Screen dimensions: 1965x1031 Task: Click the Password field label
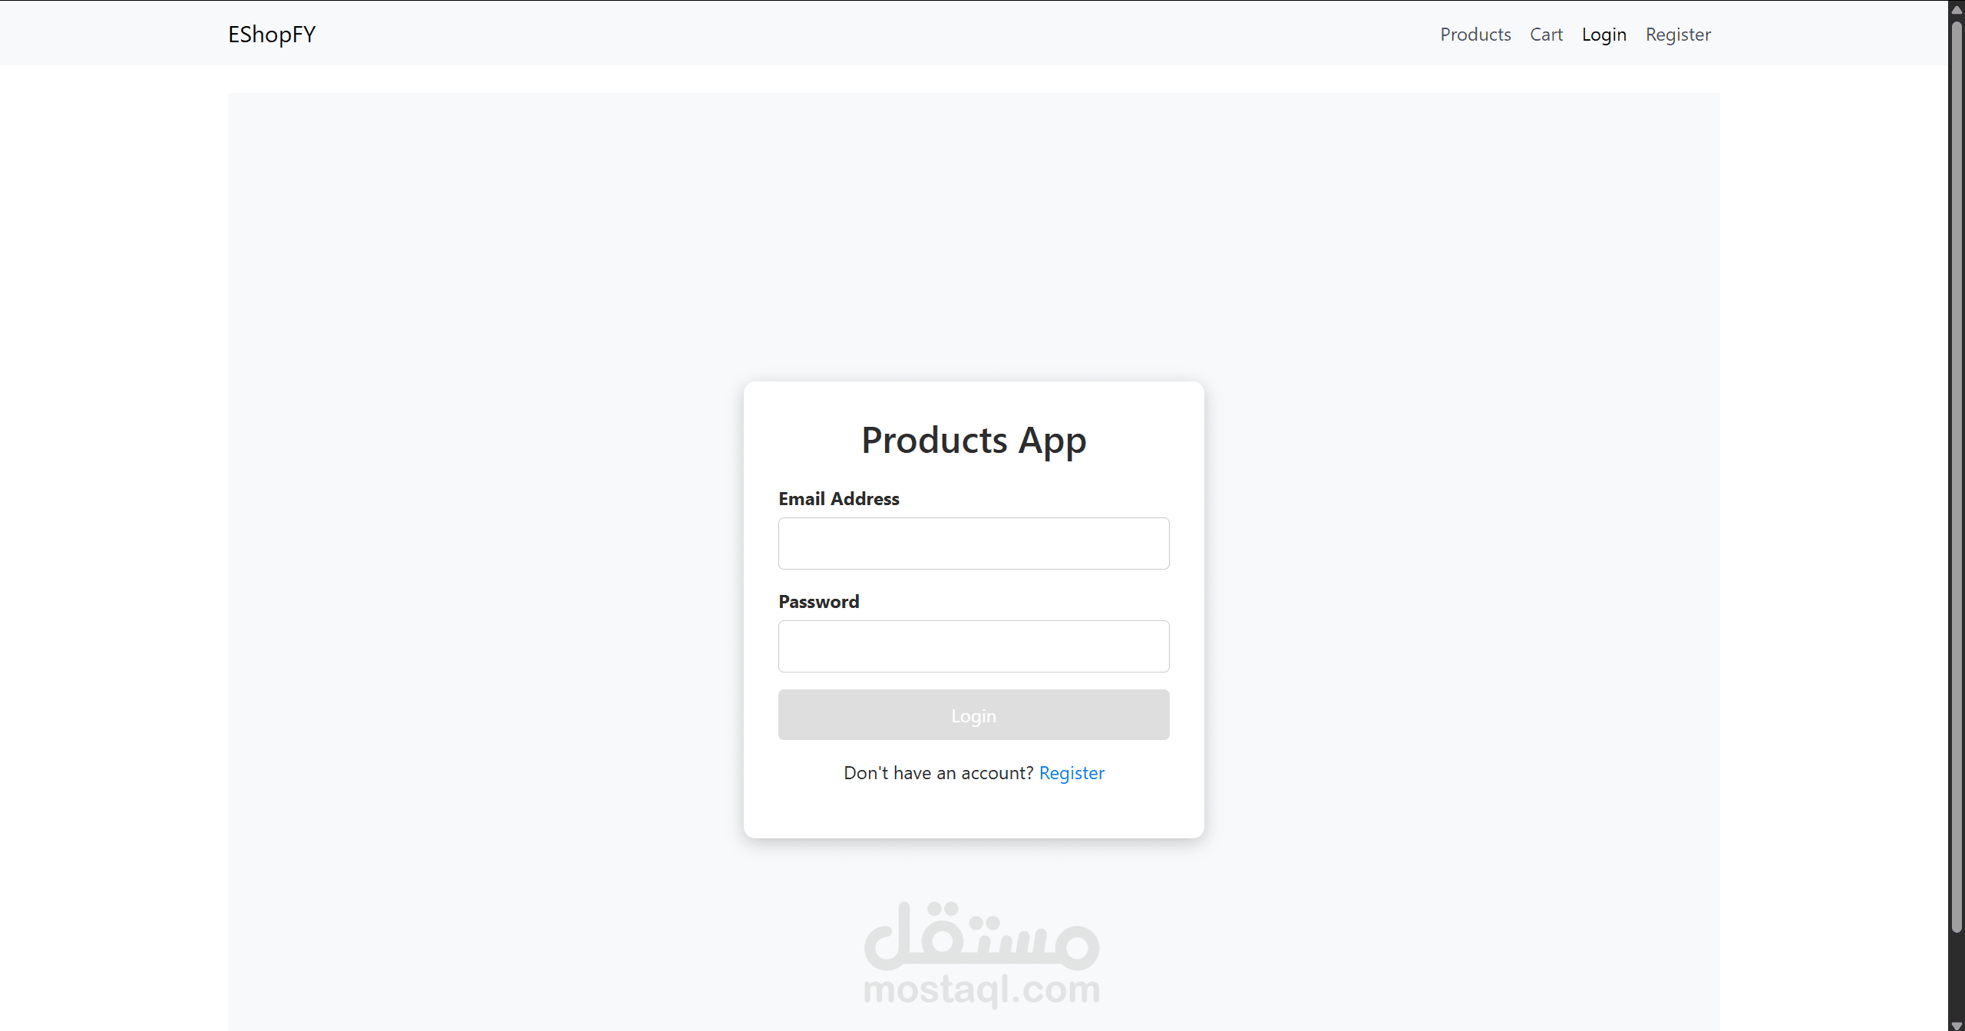tap(818, 602)
